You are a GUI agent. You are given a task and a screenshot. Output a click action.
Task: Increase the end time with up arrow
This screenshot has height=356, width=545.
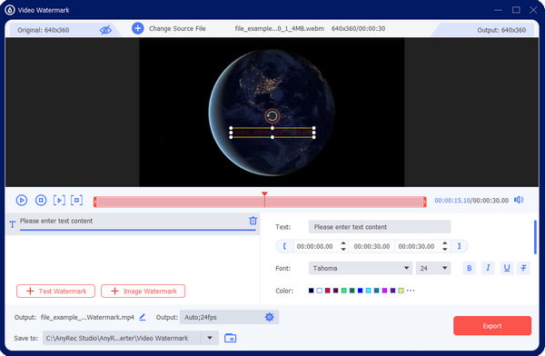pos(445,243)
